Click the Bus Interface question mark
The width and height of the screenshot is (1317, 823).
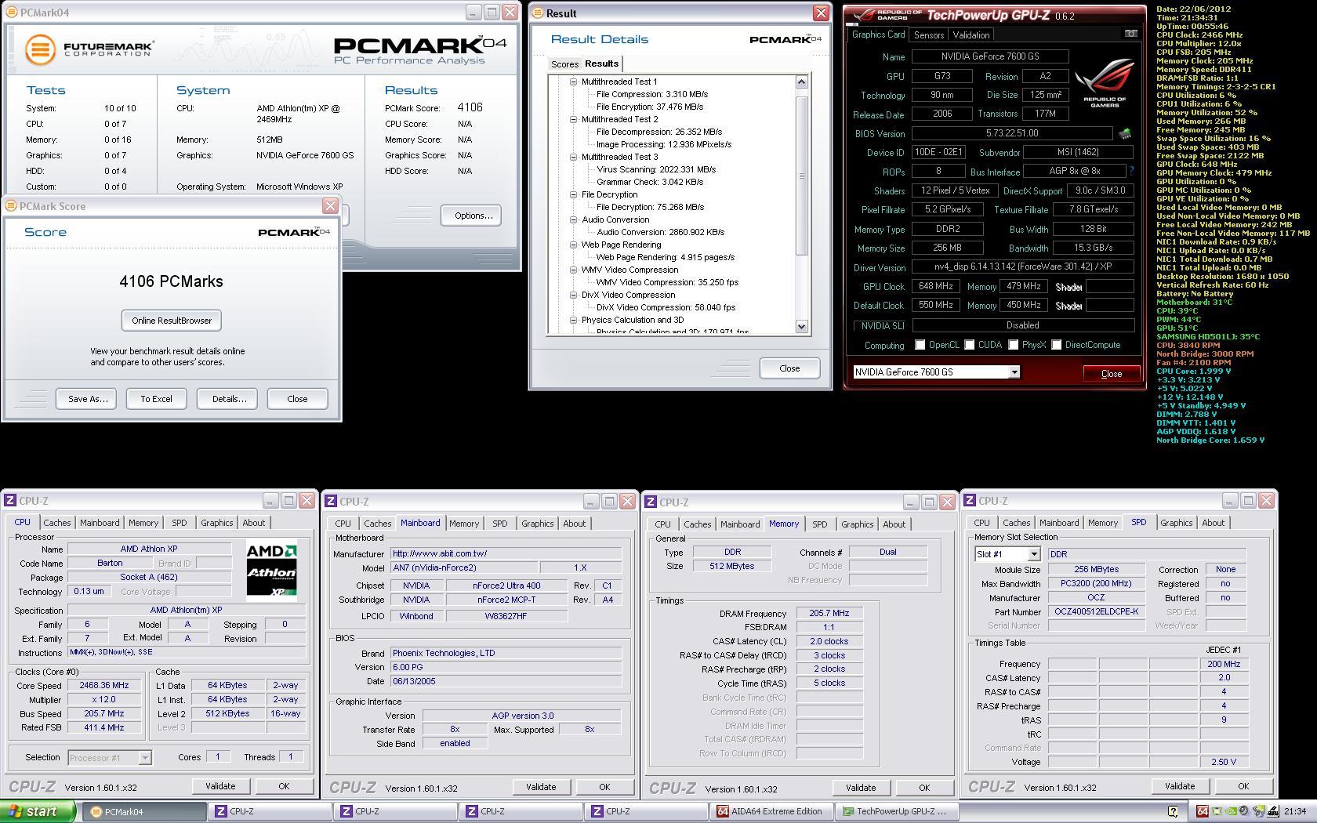pos(1131,171)
